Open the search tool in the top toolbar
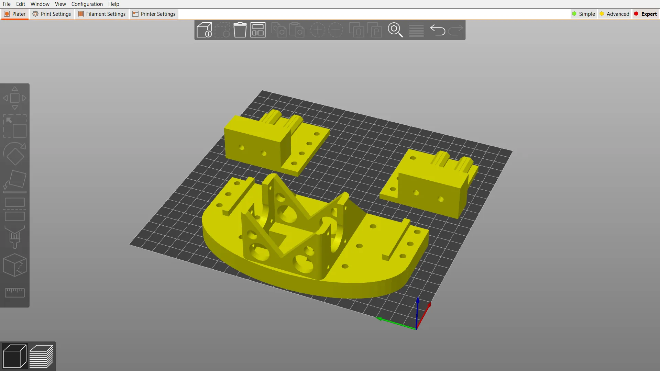Screen dimensions: 660x371 (395, 30)
